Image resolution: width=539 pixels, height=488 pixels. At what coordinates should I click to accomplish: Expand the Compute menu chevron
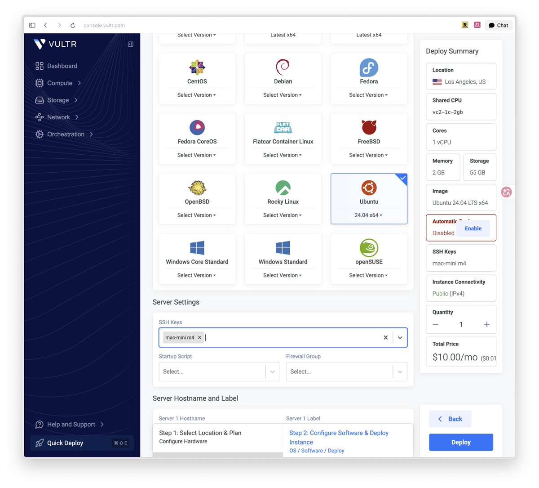[80, 83]
